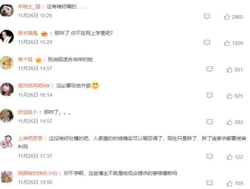Open profile of user 本地土_猫
Image resolution: width=250 pixels, height=189 pixels.
(x=29, y=7)
